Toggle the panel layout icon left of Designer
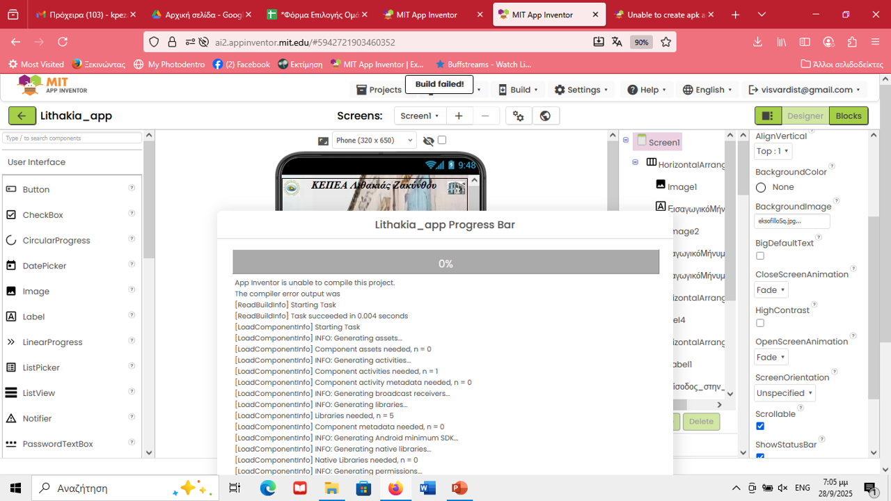The image size is (891, 501). pos(768,116)
